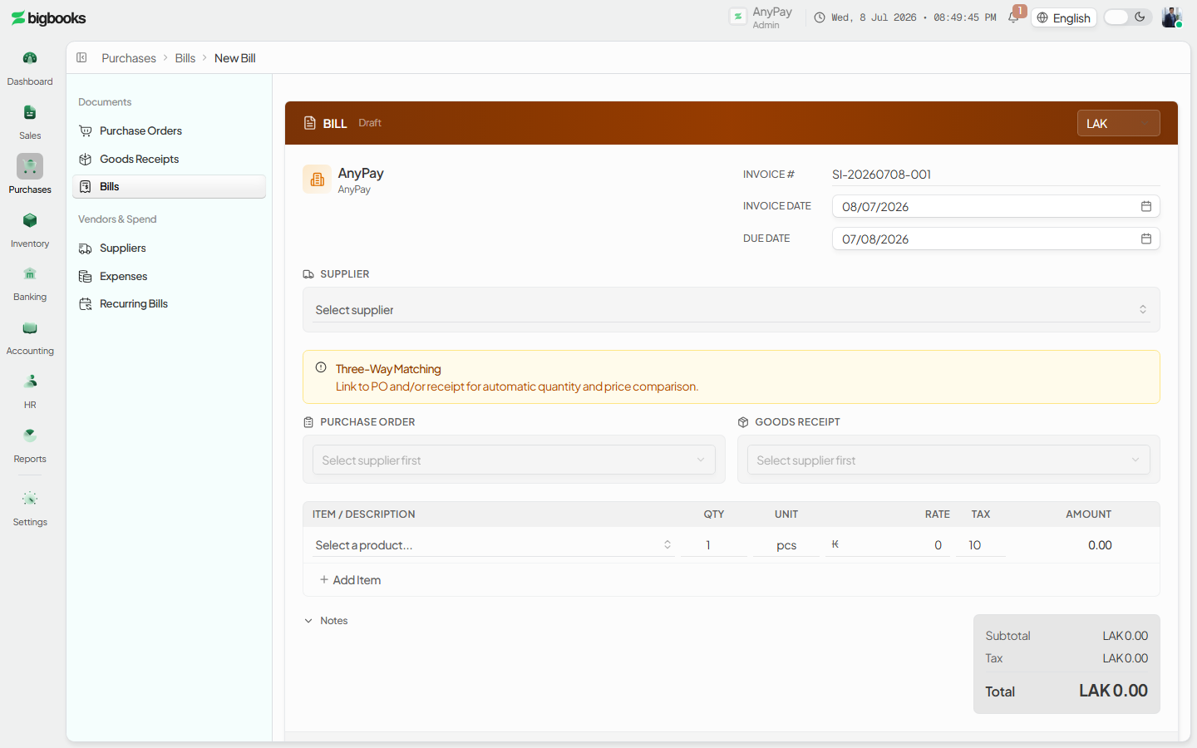Viewport: 1197px width, 748px height.
Task: Open Purchase Orders in Documents menu
Action: click(x=169, y=130)
